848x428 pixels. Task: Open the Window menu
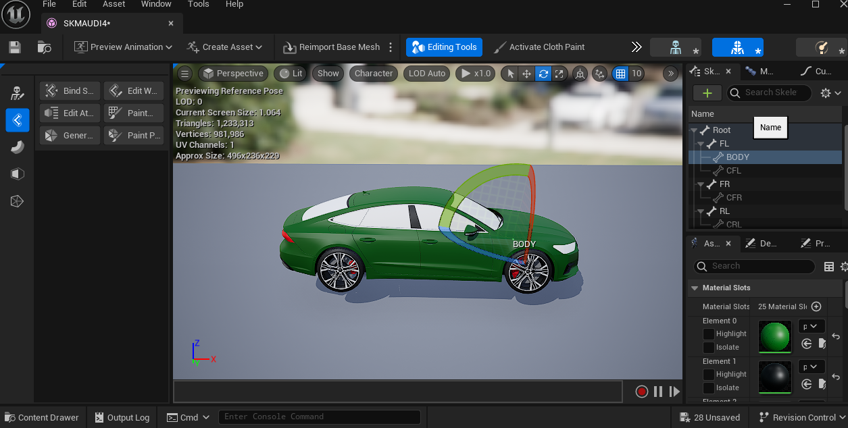156,4
